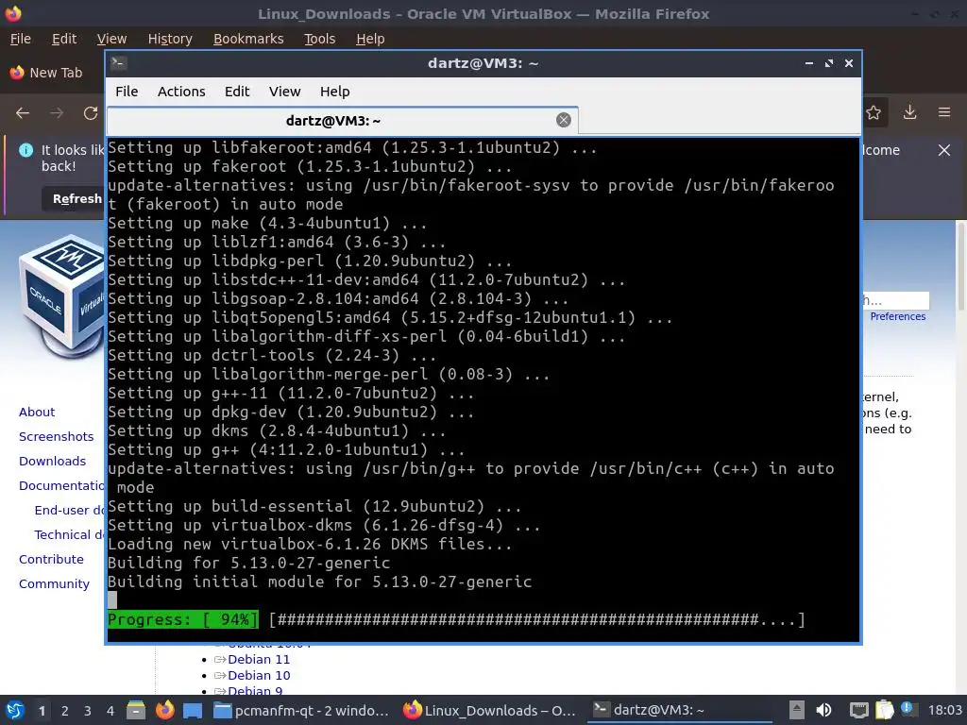Open the Firefox hamburger menu
Screen dimensions: 967x725
[x=944, y=112]
